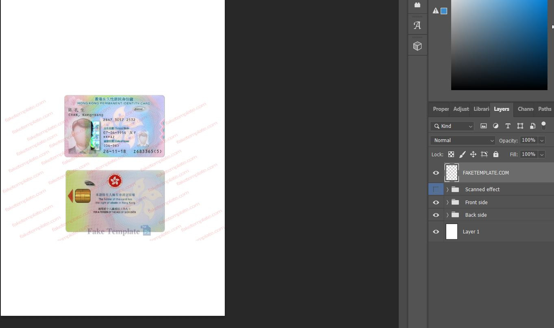Open the Normal blending mode dropdown
Screen dimensions: 554x328
coord(462,140)
